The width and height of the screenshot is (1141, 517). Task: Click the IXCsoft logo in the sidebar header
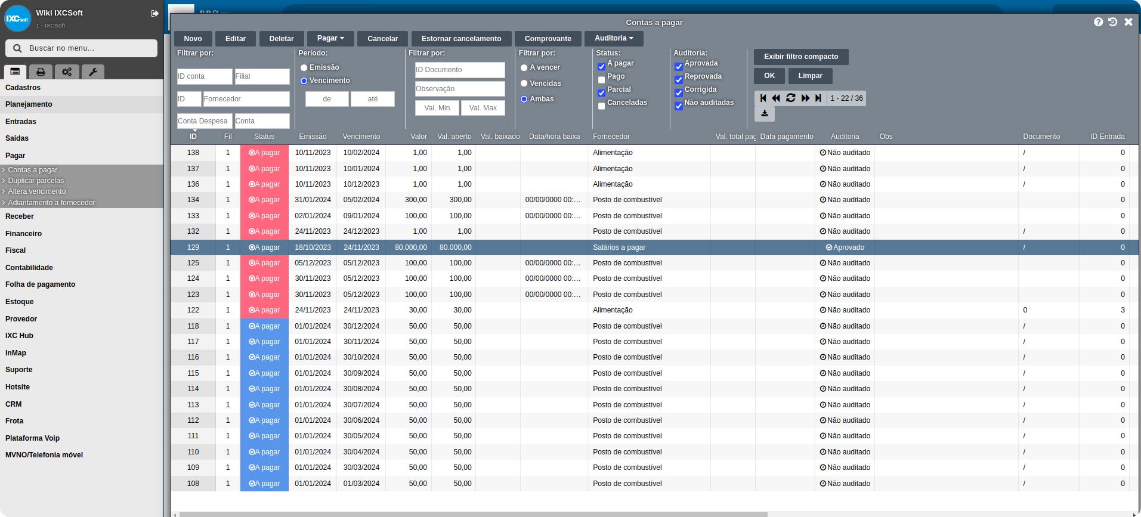pos(17,18)
